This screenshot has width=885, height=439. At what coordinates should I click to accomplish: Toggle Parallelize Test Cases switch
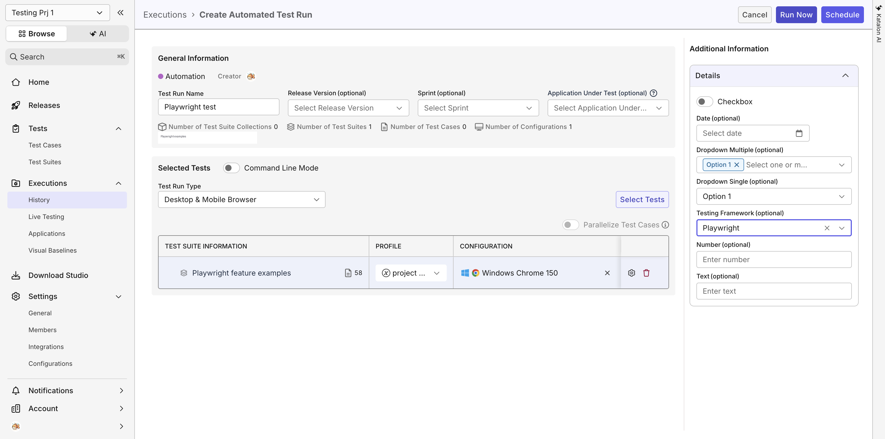[x=570, y=225]
